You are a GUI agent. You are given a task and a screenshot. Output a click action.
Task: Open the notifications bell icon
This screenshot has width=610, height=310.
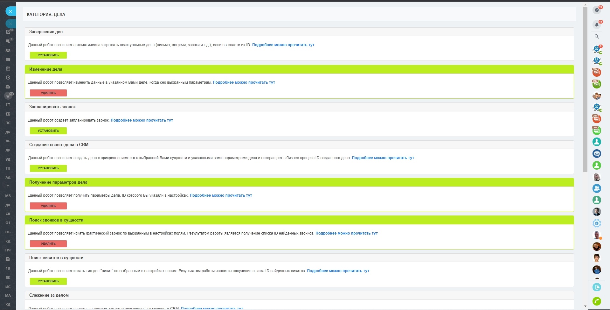[597, 25]
